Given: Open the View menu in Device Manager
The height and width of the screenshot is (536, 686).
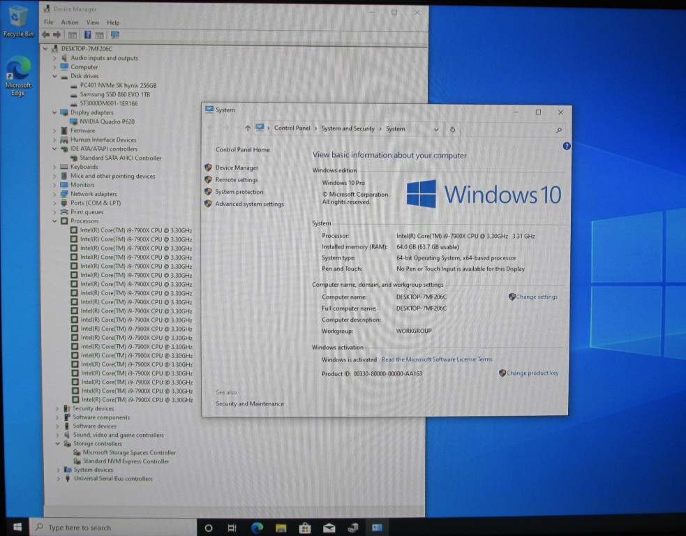Looking at the screenshot, I should pyautogui.click(x=92, y=22).
